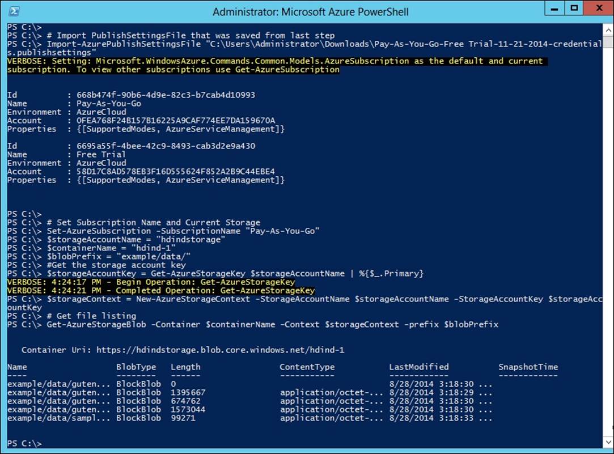Click the subscription Id 6695a55f-4bee-42c9-8493-cab3d2e9a430
Image resolution: width=614 pixels, height=454 pixels.
166,146
